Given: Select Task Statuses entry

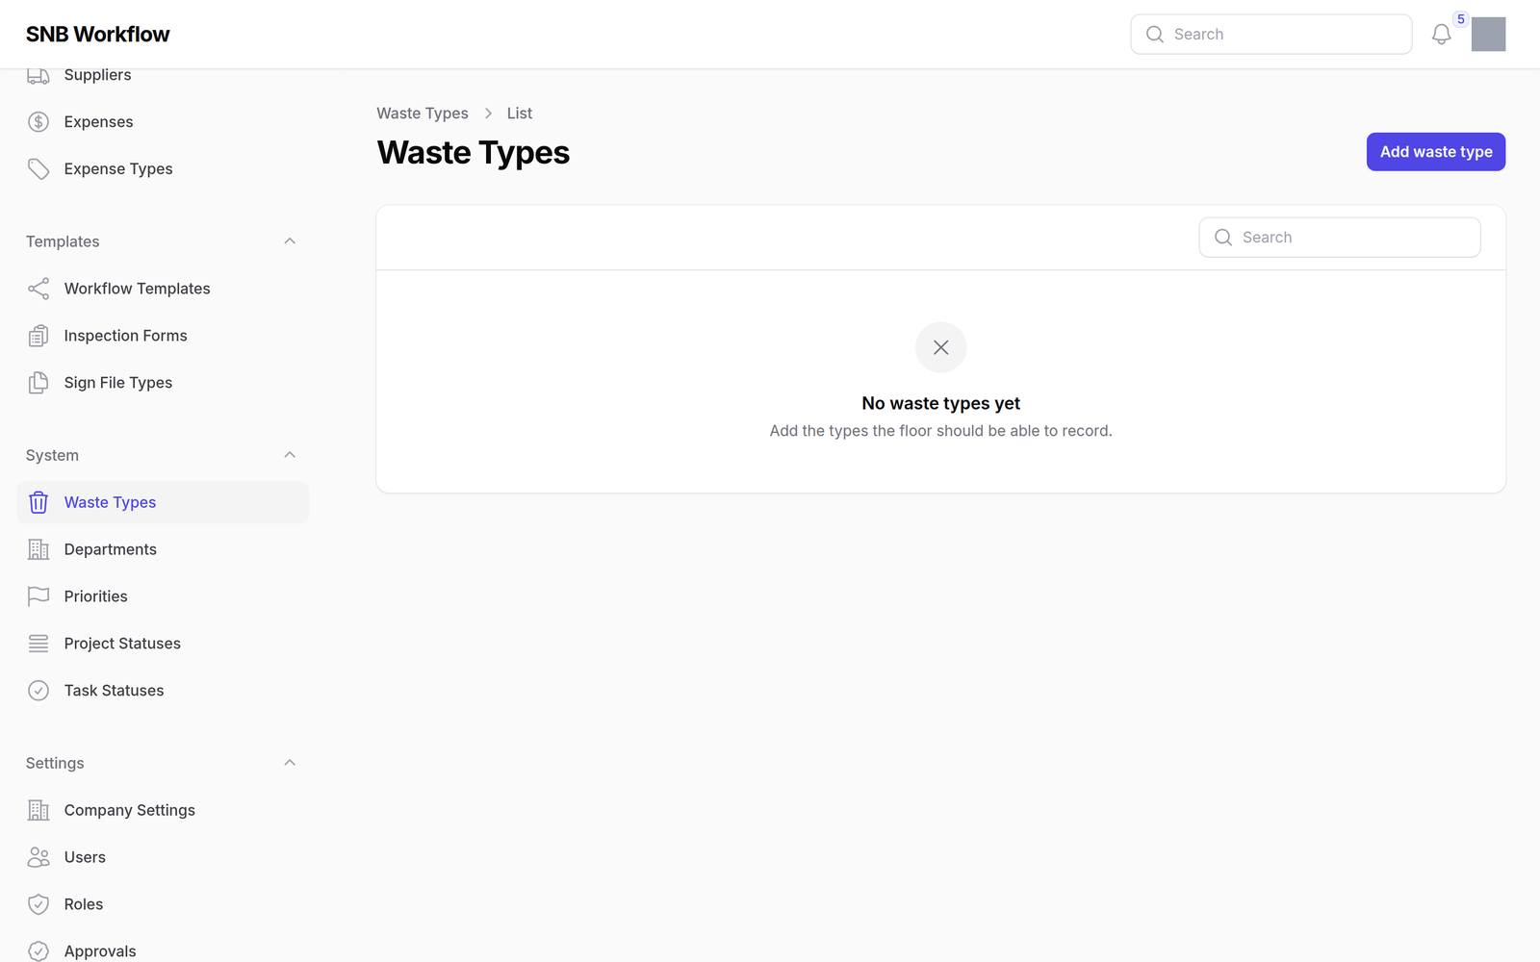Looking at the screenshot, I should (x=163, y=691).
